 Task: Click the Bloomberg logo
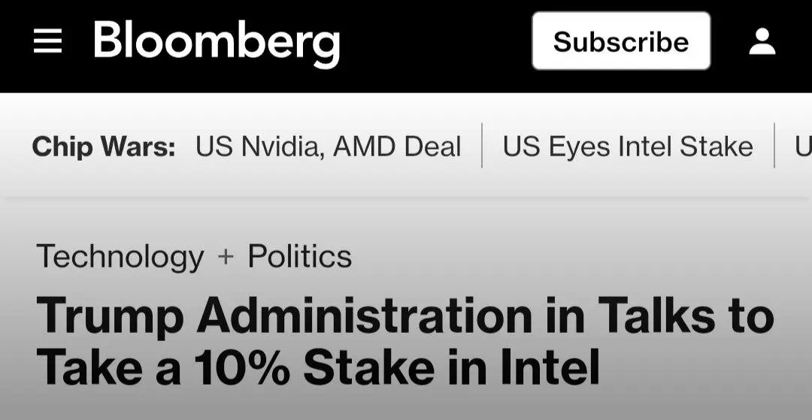(x=217, y=44)
